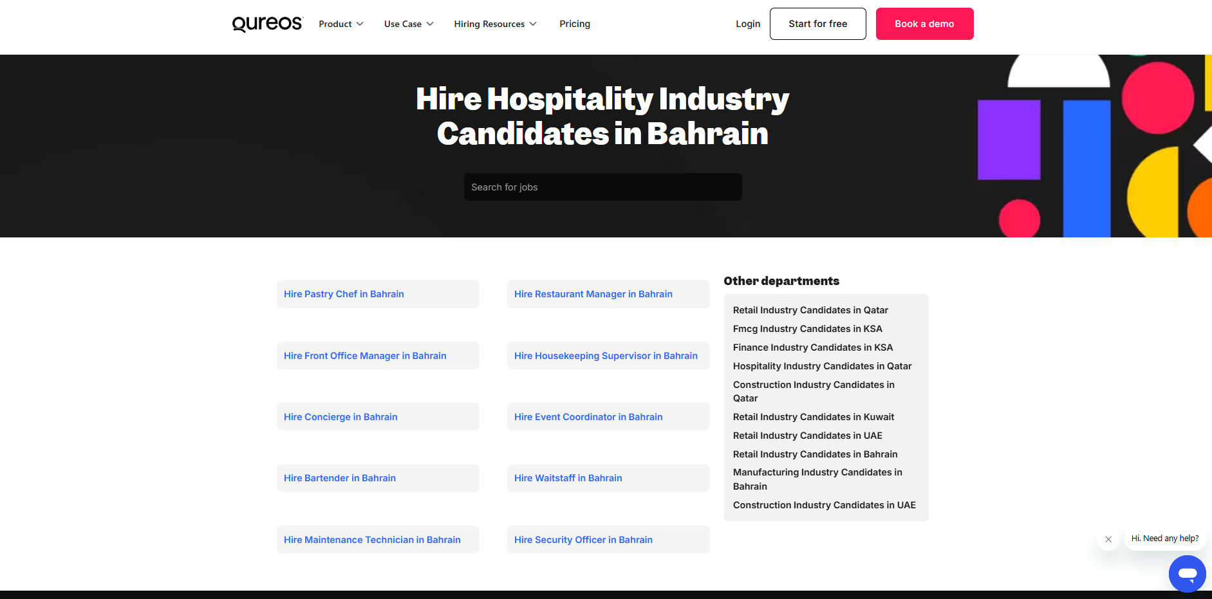1212x599 pixels.
Task: Open Hire Event Coordinator in Bahrain
Action: pyautogui.click(x=608, y=417)
